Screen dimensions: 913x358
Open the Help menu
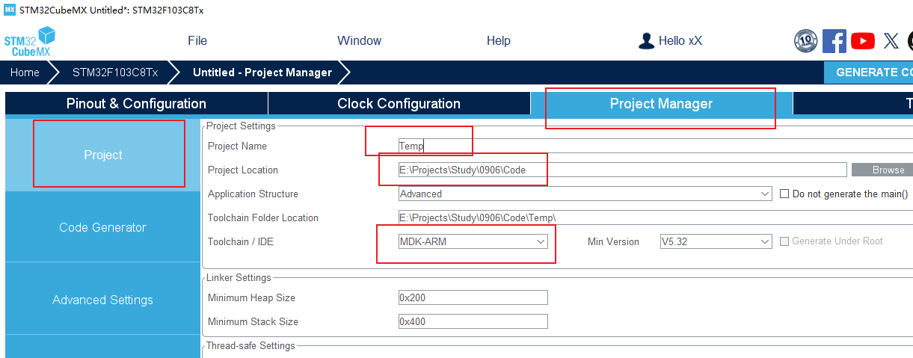click(x=499, y=41)
